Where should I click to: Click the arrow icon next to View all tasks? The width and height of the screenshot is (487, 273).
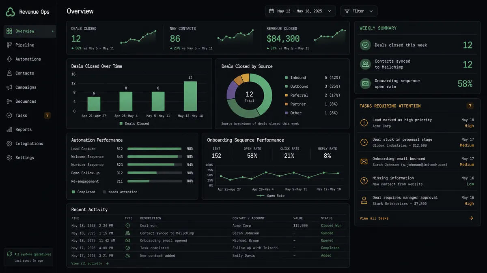(x=471, y=218)
